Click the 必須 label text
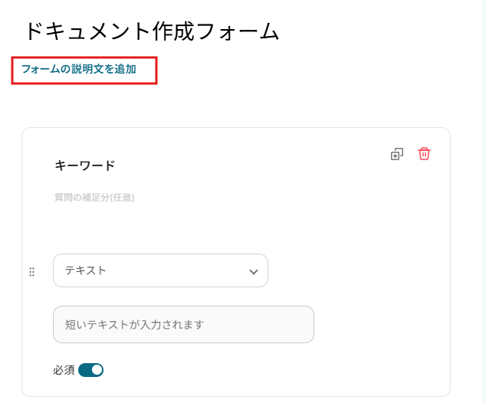Screen dimensions: 486x403 [x=64, y=370]
